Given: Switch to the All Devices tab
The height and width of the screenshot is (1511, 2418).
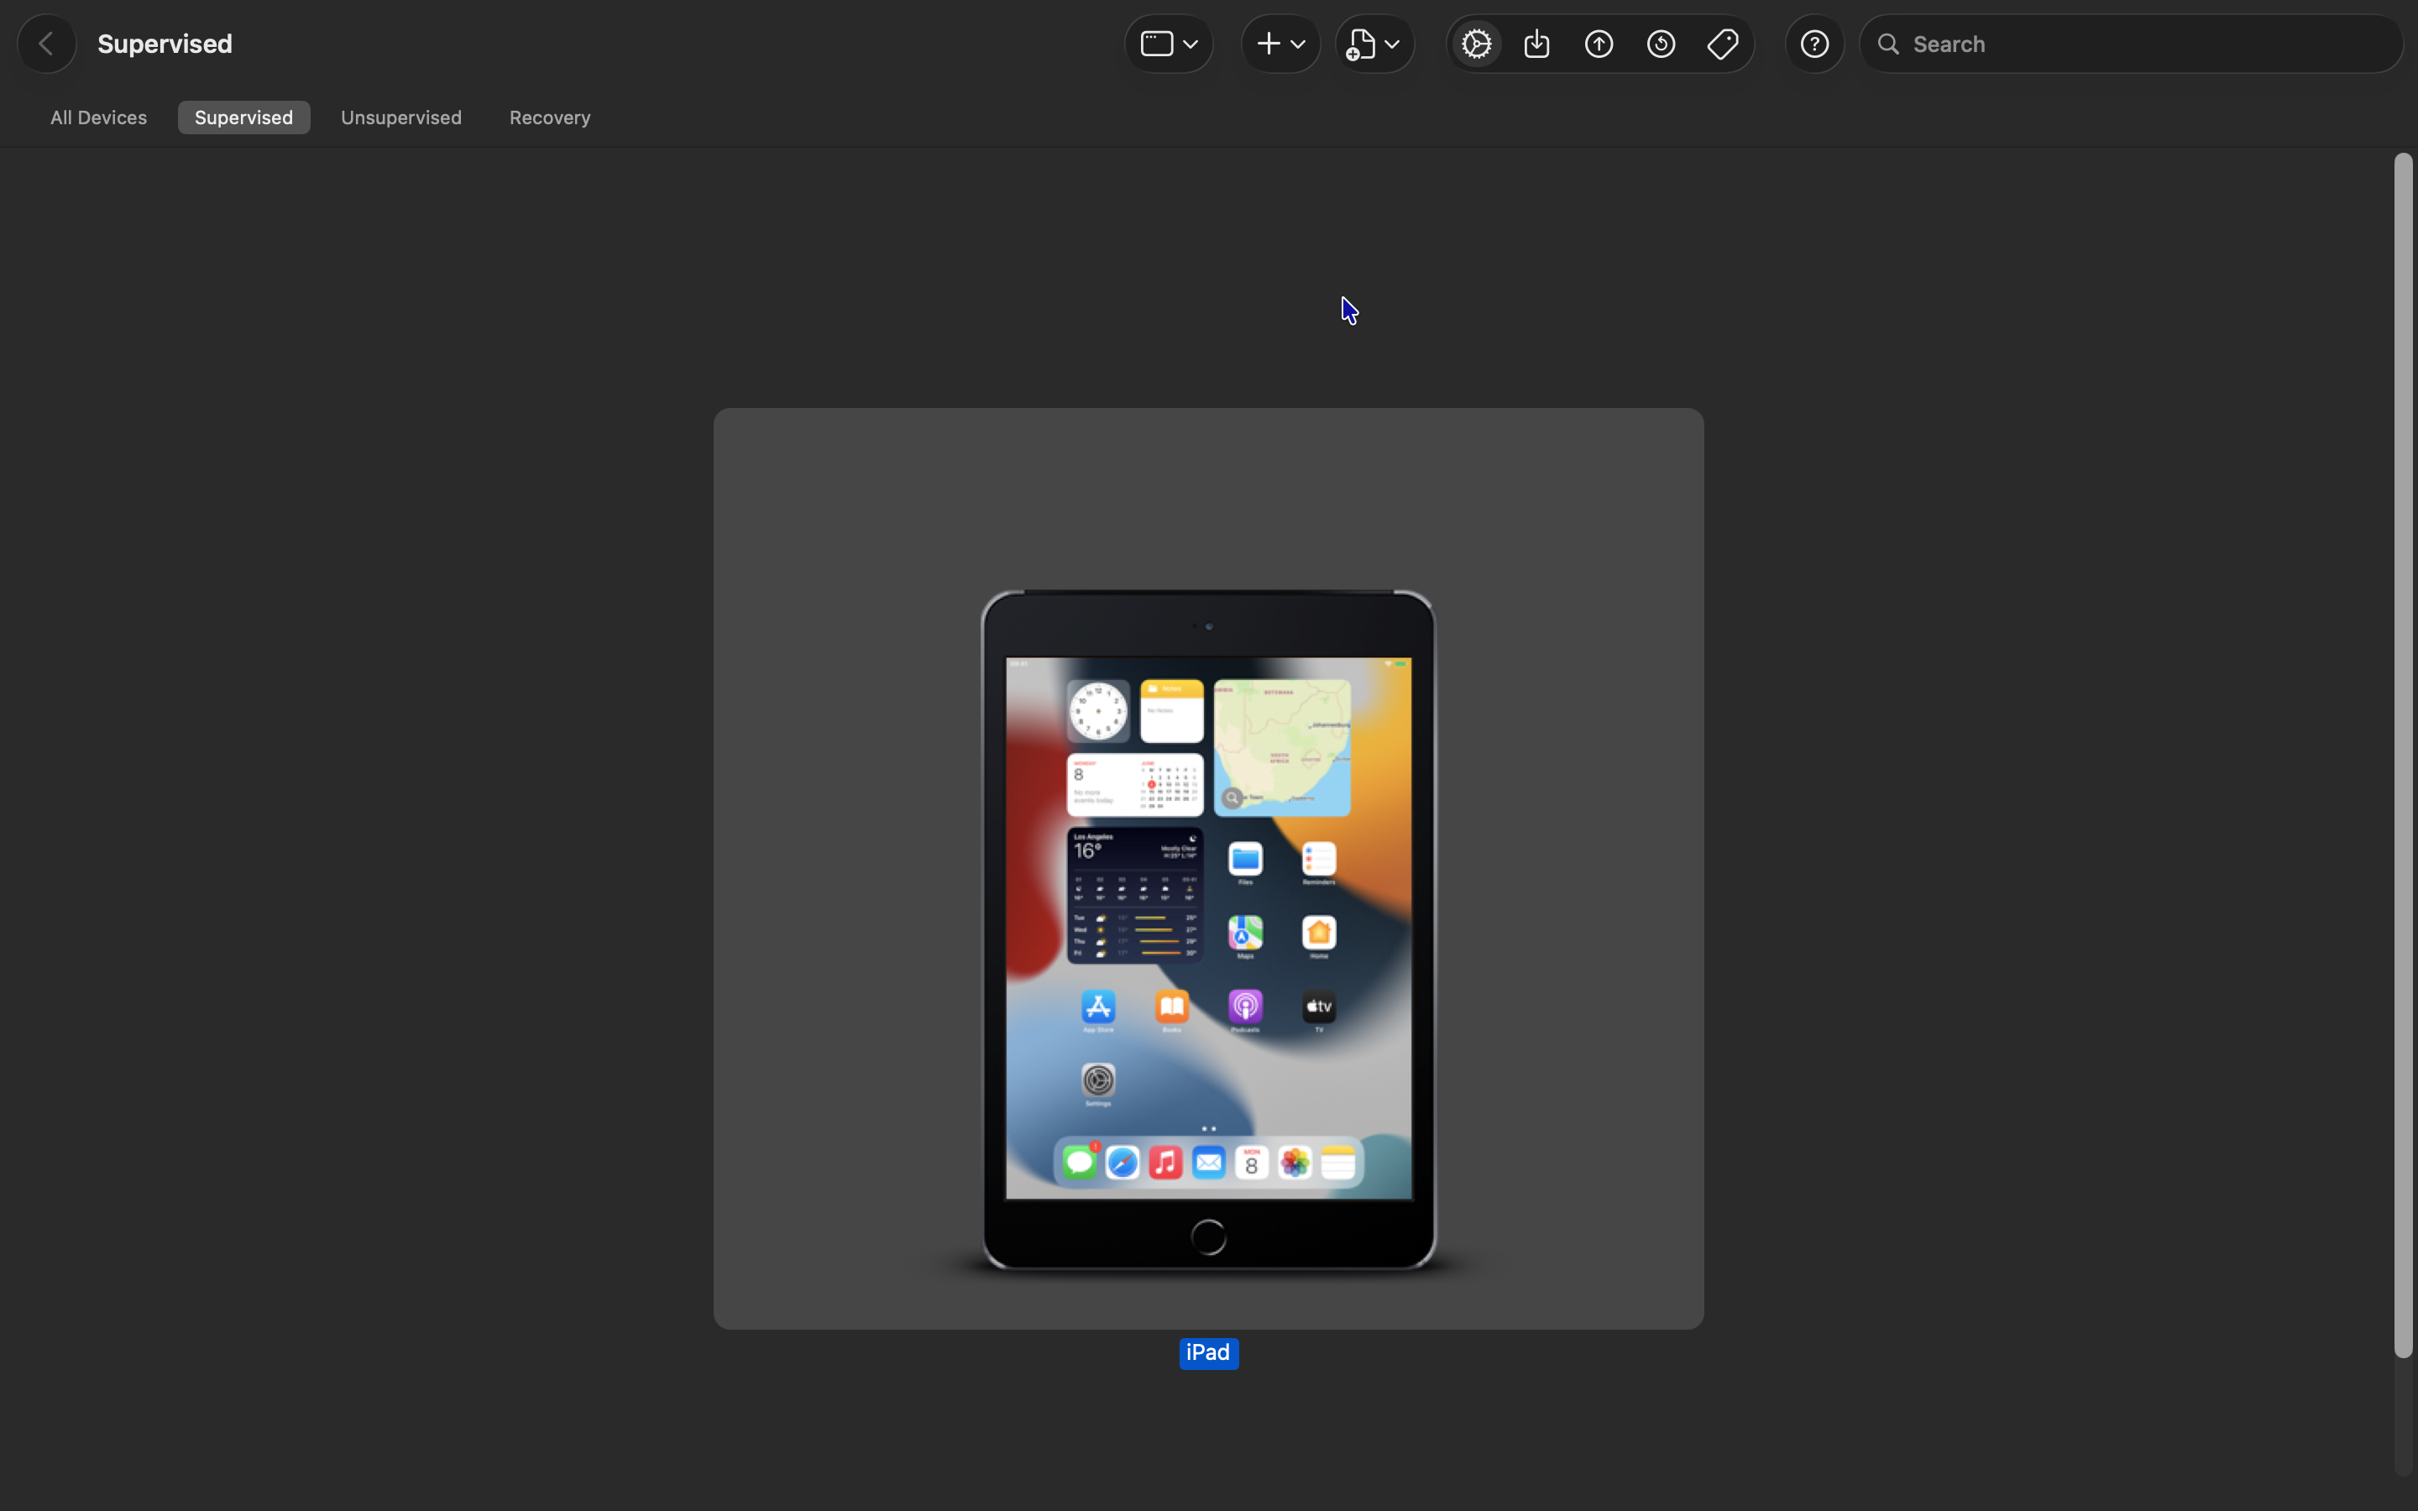Looking at the screenshot, I should pyautogui.click(x=99, y=118).
